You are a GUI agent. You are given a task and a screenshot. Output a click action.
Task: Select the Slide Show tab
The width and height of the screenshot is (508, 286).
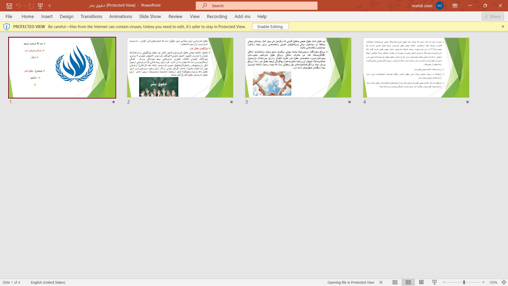[x=150, y=16]
